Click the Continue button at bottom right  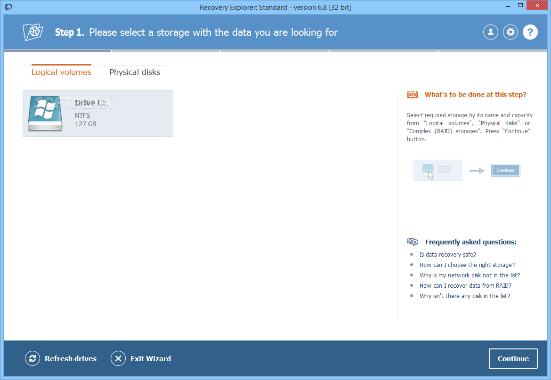tap(513, 359)
